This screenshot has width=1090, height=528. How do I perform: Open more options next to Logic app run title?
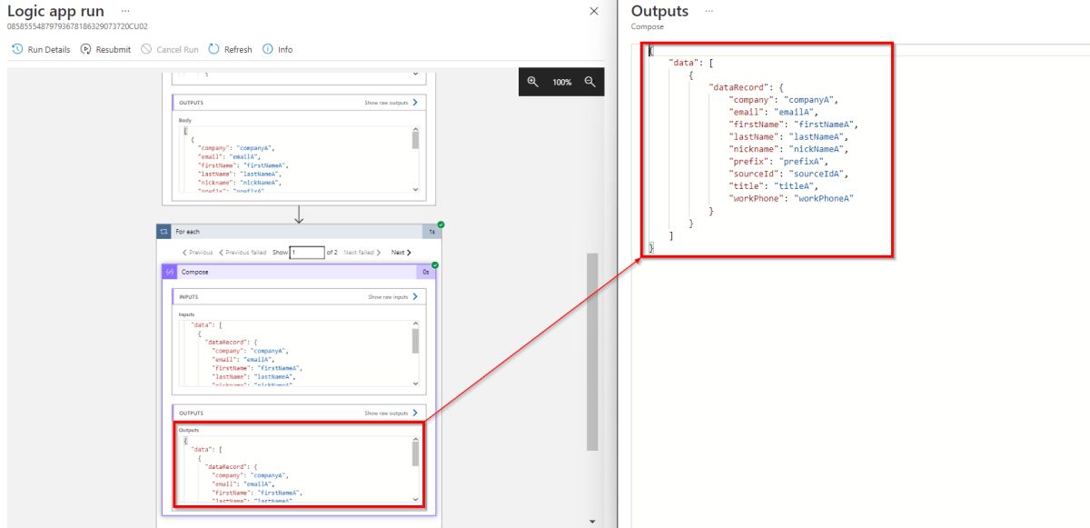coord(125,11)
